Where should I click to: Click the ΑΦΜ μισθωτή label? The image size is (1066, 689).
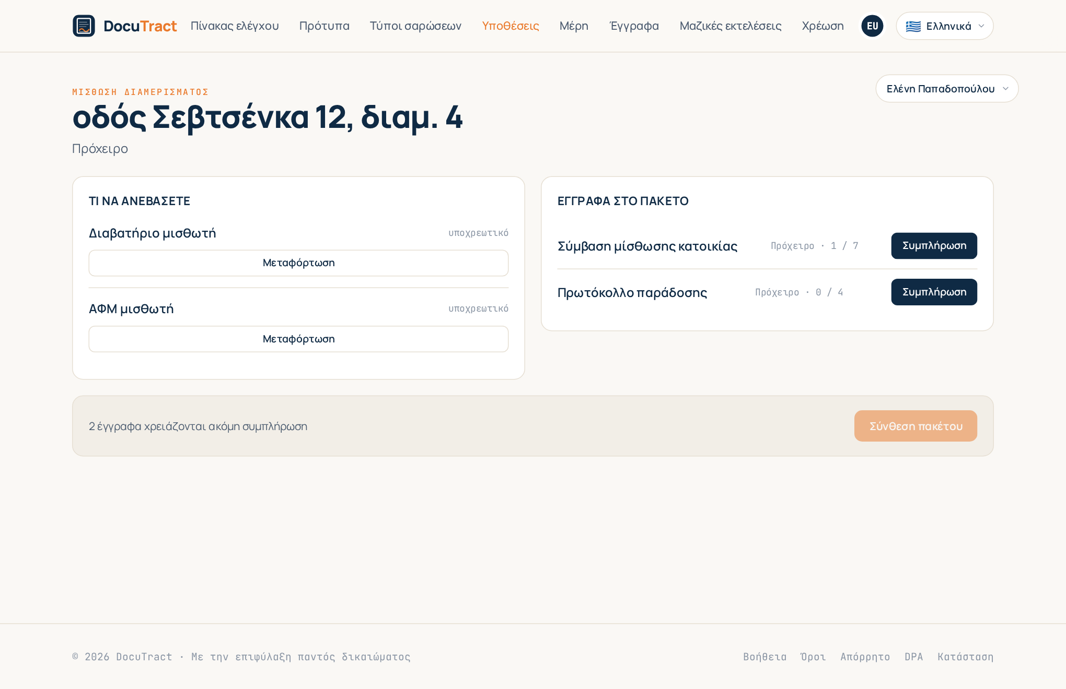coord(131,308)
